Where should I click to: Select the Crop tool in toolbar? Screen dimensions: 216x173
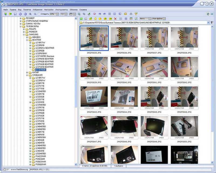tap(85, 14)
